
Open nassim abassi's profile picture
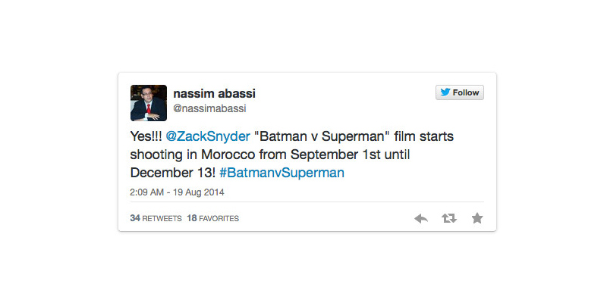[x=149, y=103]
